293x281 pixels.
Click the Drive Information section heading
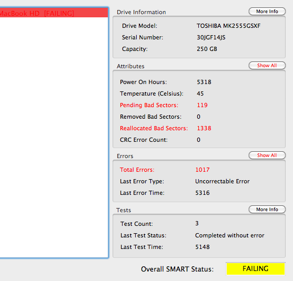142,12
